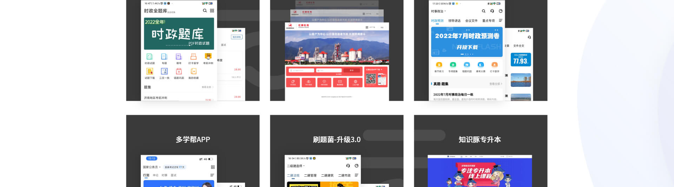Select the 行测 tab
Screen dimensions: 674x187
146,175
